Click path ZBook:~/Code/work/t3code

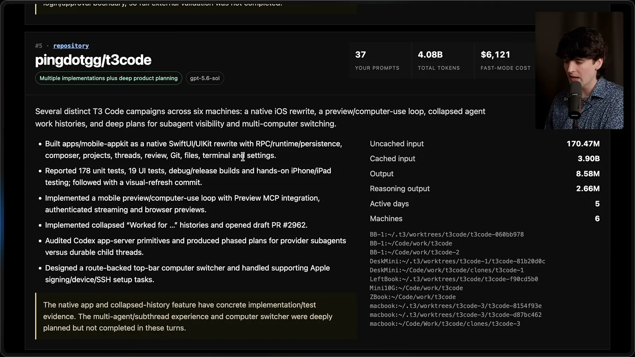pyautogui.click(x=413, y=297)
